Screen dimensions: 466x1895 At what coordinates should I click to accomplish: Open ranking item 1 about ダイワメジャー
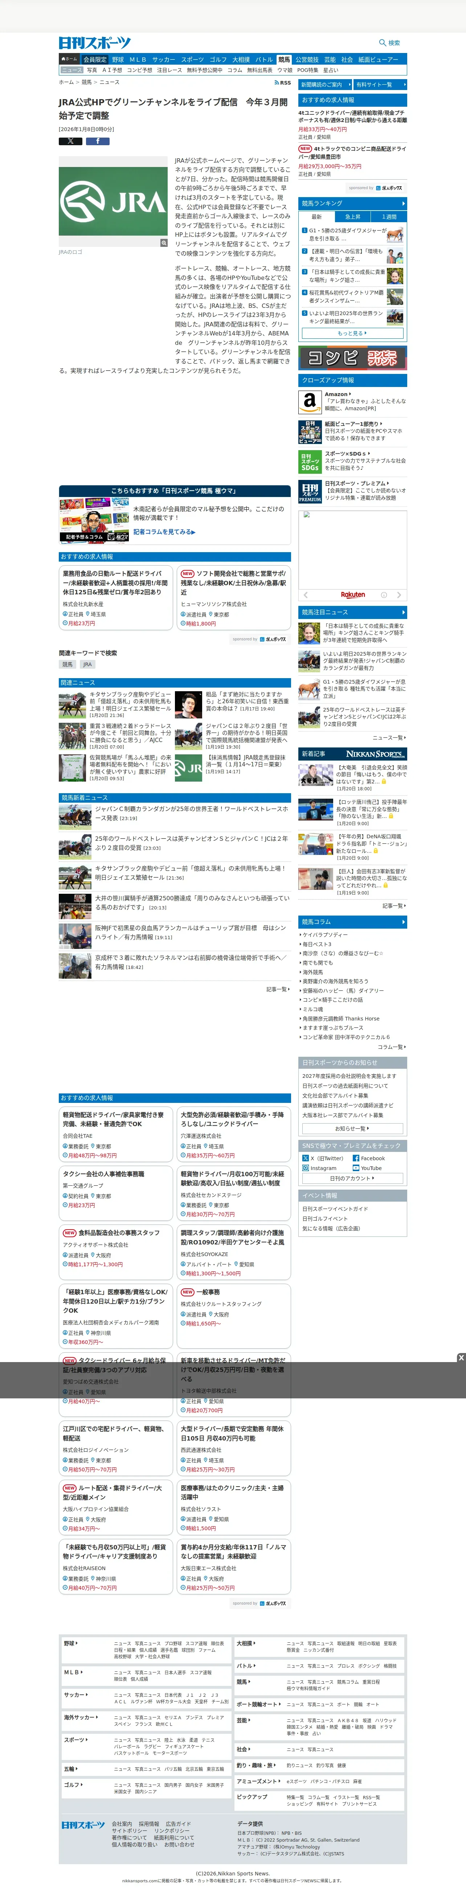[x=352, y=235]
